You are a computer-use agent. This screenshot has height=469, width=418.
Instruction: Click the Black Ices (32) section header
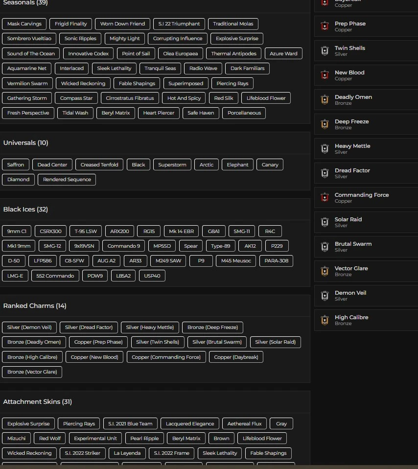click(25, 210)
